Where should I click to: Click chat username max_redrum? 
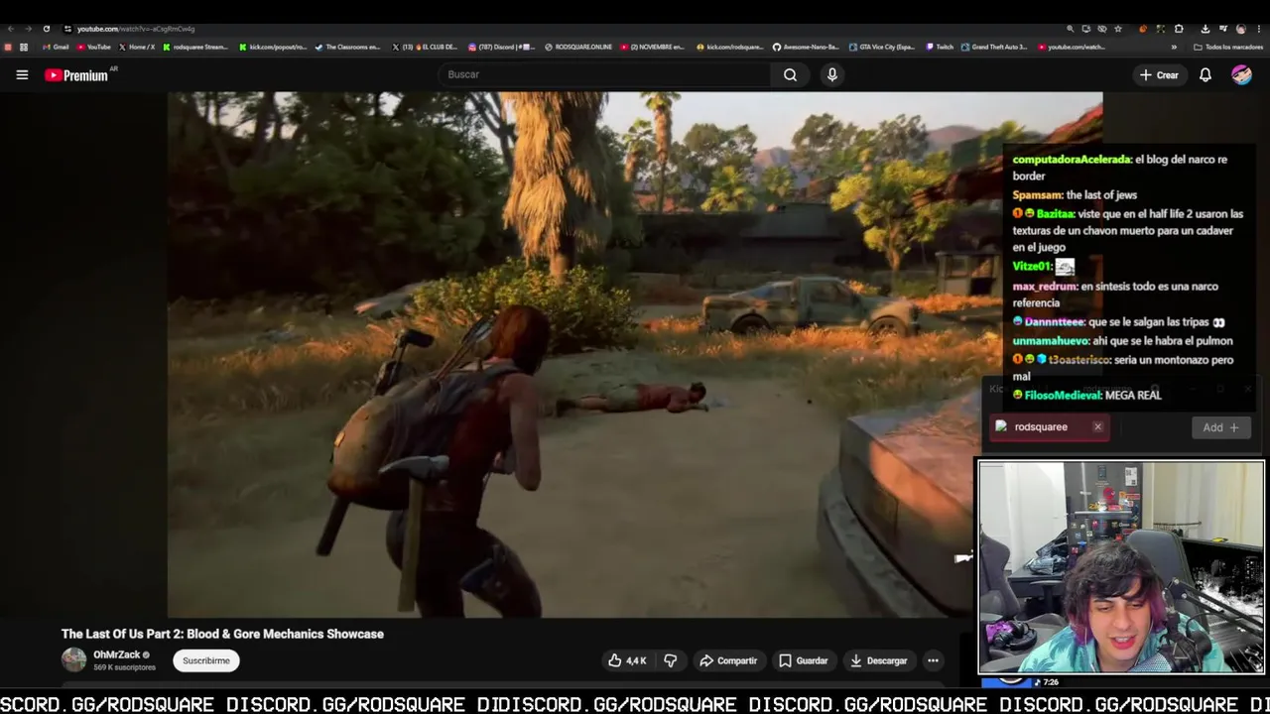(x=1045, y=287)
